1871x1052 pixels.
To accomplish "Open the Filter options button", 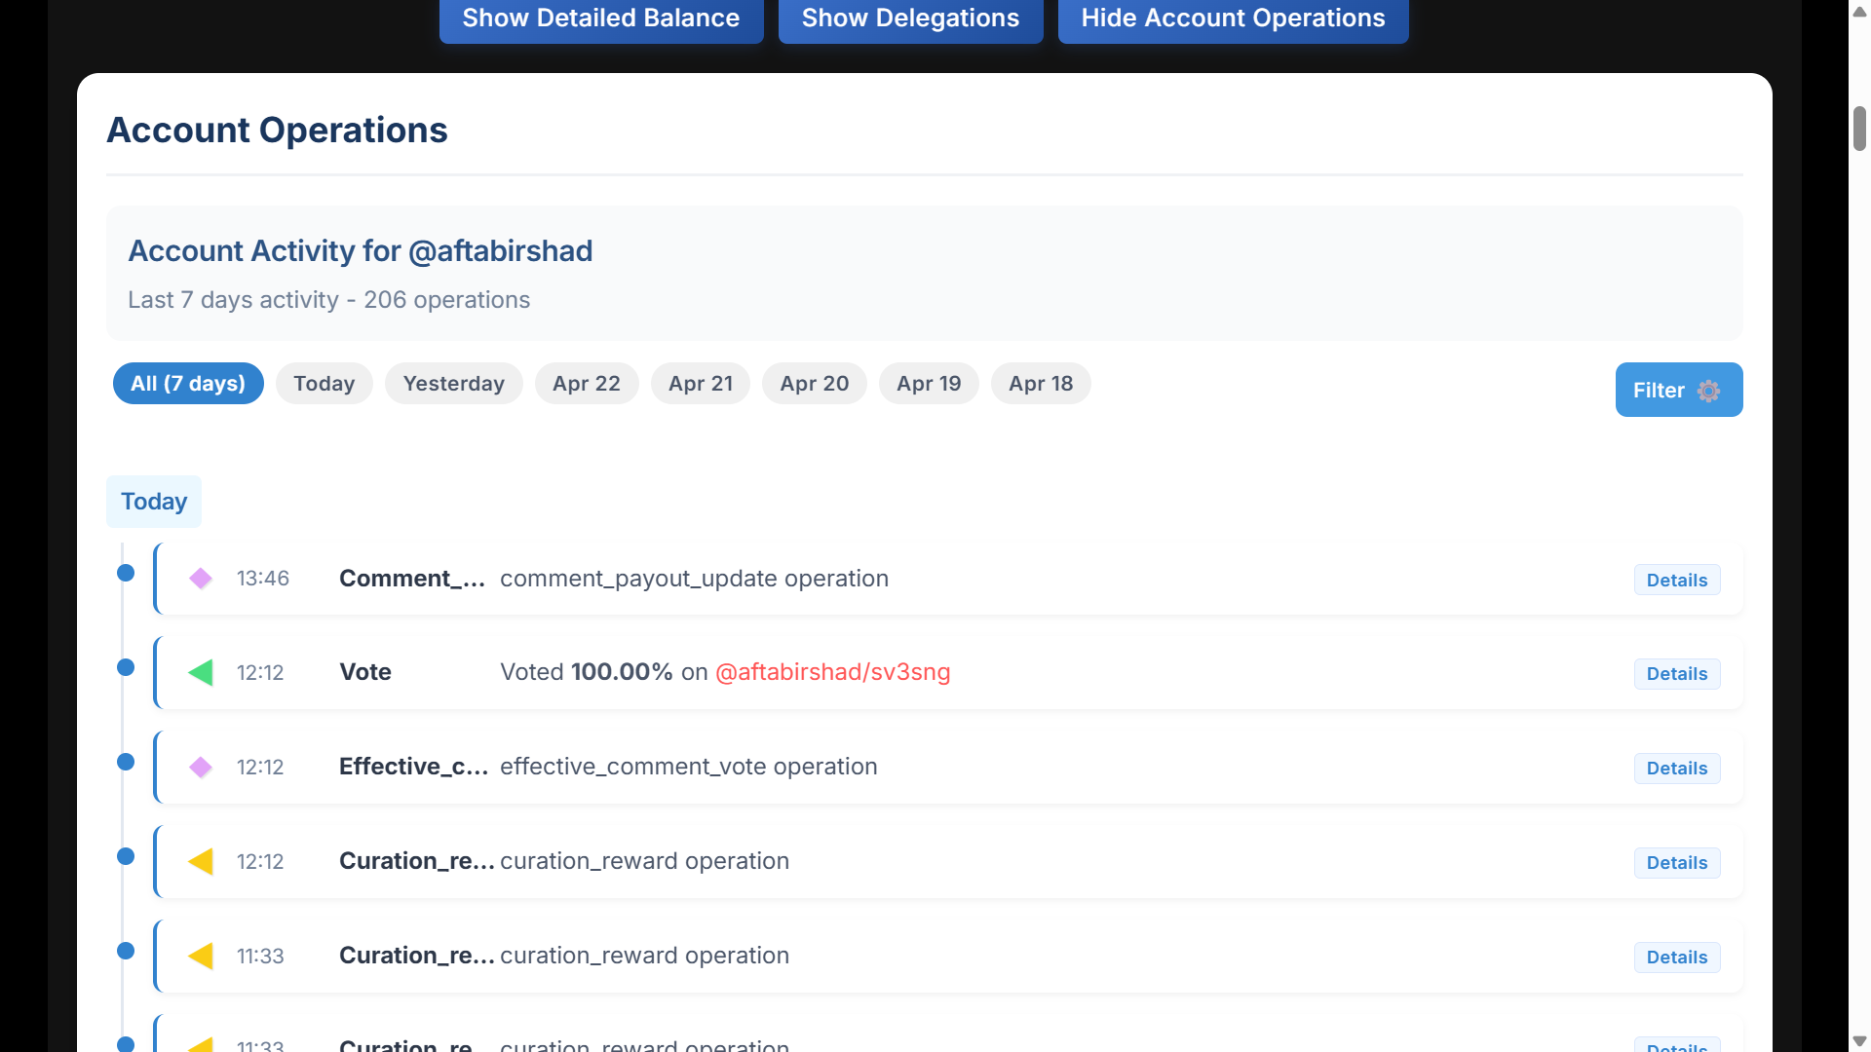I will click(1678, 391).
